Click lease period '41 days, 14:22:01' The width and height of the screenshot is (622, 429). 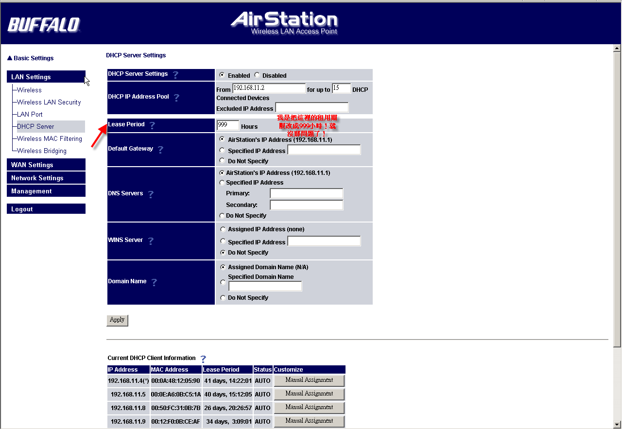click(228, 381)
